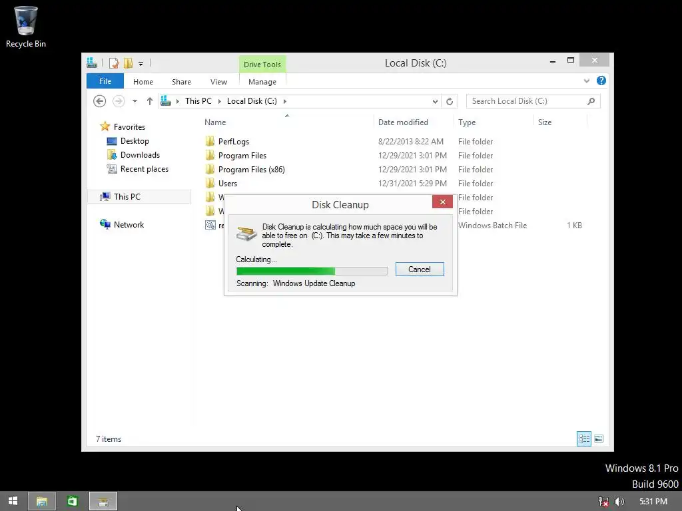Expand the arrow after Local Disk (C:)
This screenshot has height=511, width=682.
(285, 101)
